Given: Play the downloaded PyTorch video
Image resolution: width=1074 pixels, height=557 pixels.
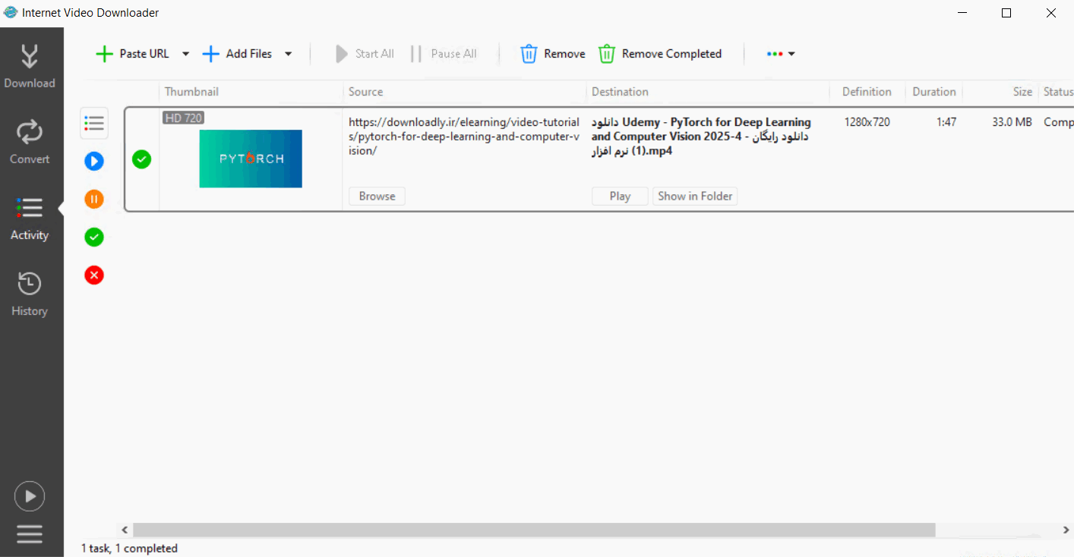Looking at the screenshot, I should tap(620, 196).
